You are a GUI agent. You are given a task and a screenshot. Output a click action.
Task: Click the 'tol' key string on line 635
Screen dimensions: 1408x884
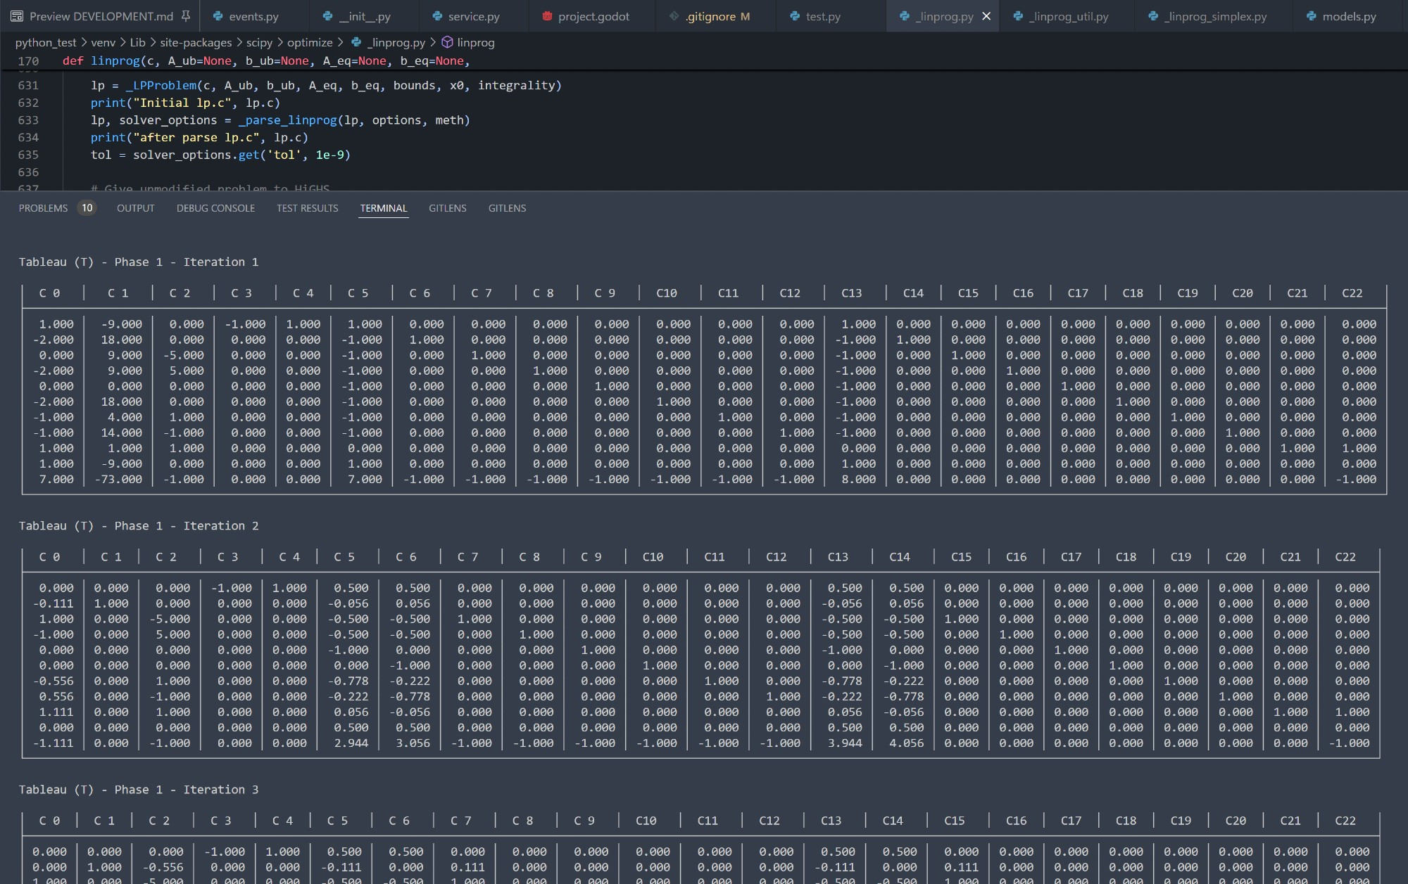284,155
